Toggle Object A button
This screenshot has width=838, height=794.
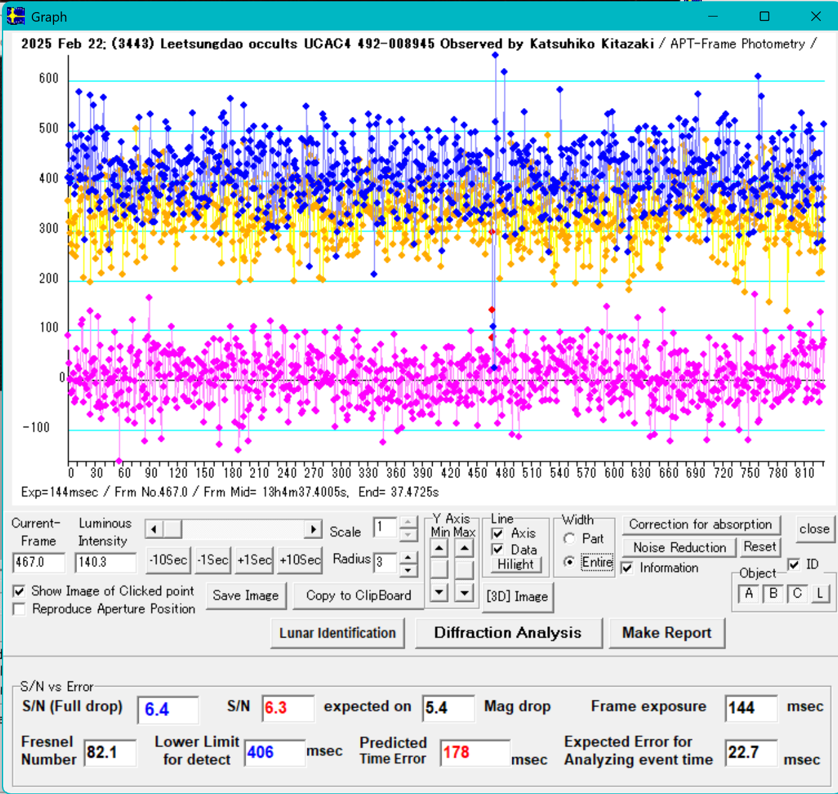[x=749, y=594]
